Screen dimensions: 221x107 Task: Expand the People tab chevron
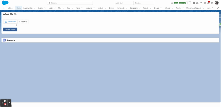(183, 8)
